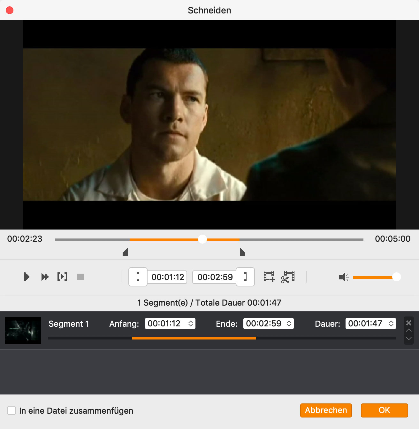Click the Anfang stepper arrows
Screen dimensions: 419x429
[x=191, y=324]
